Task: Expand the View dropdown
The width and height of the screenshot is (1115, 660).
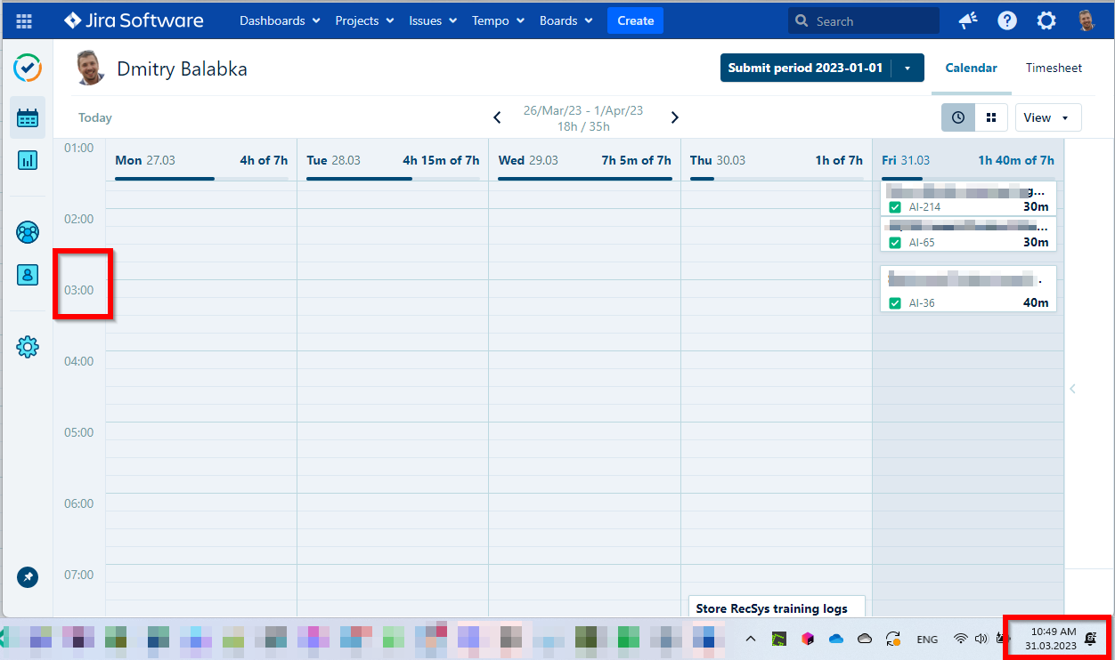Action: click(x=1047, y=117)
